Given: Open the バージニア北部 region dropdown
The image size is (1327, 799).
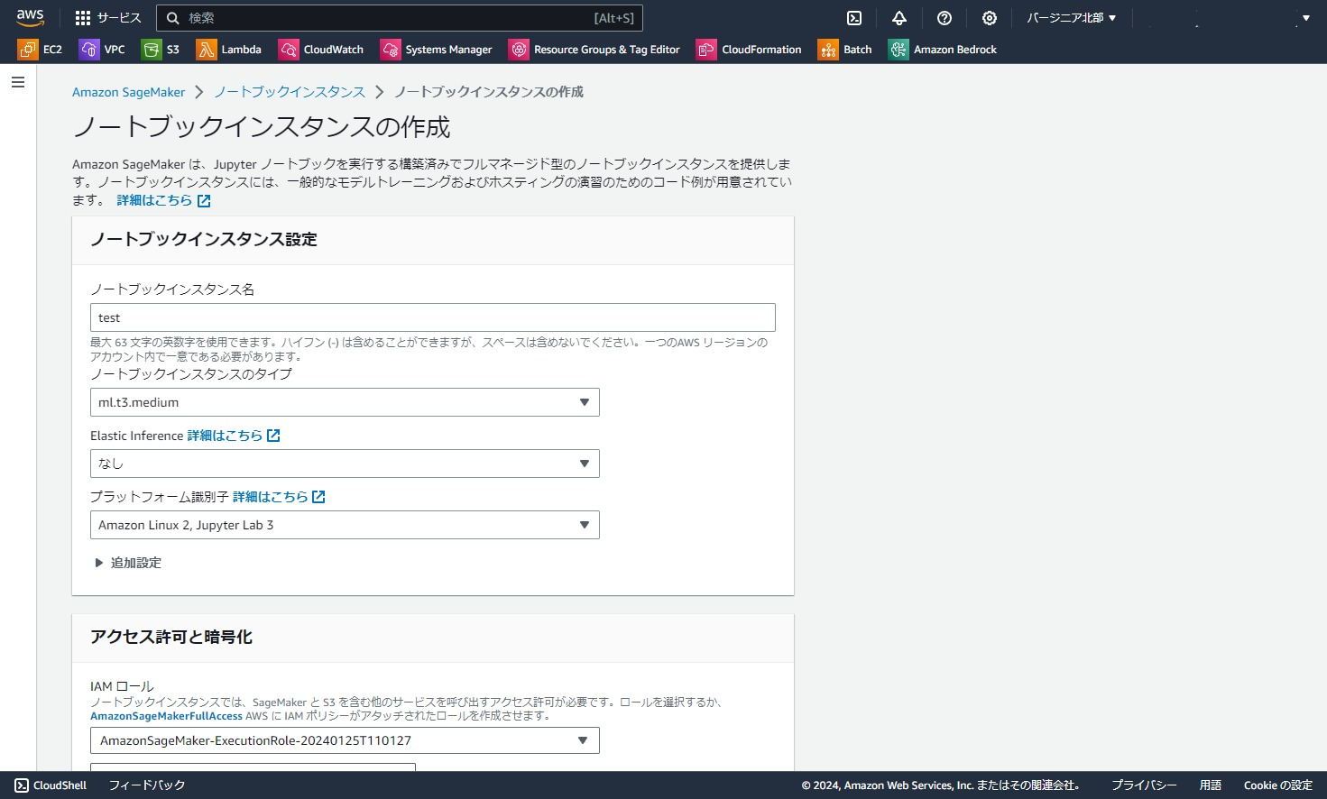Looking at the screenshot, I should coord(1072,18).
